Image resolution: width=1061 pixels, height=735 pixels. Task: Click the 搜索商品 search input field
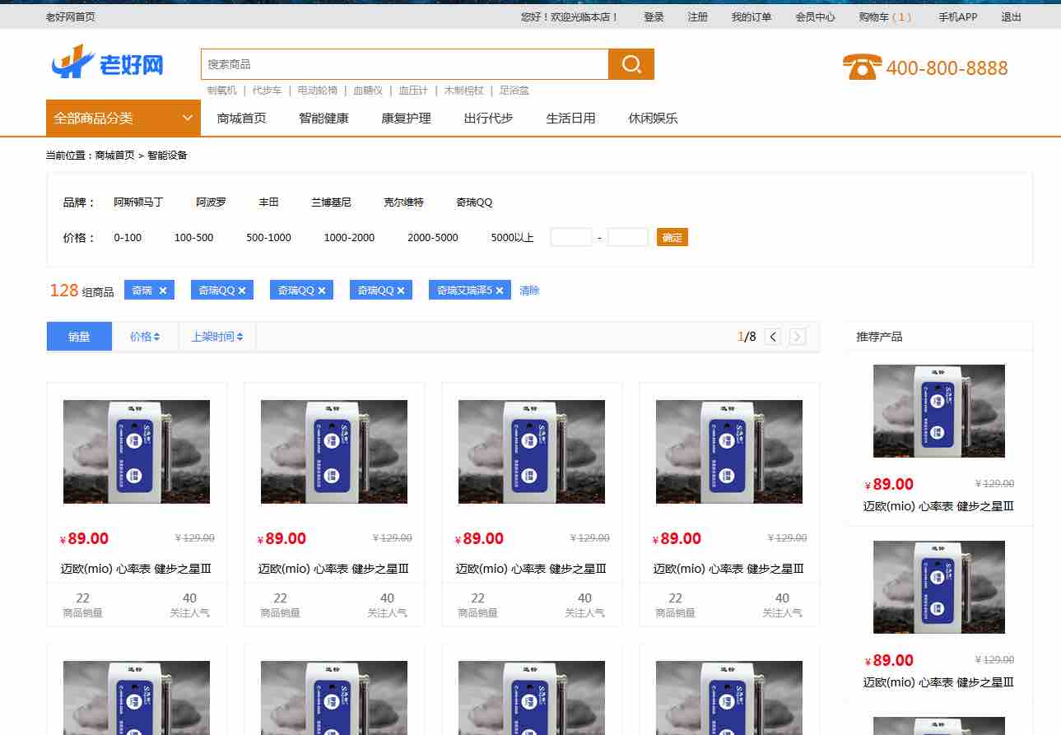(403, 64)
